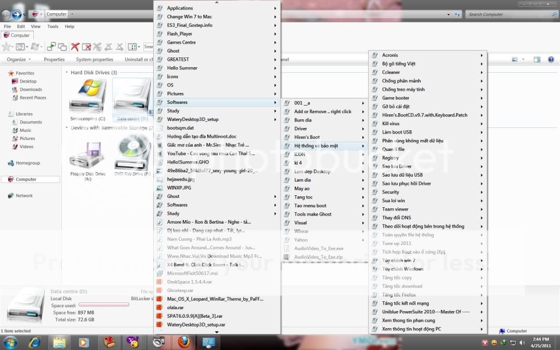The image size is (560, 350).
Task: Open the Tools make Ghost menu entry
Action: pos(325,214)
